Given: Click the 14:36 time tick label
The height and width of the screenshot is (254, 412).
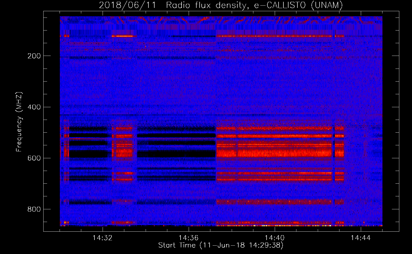Looking at the screenshot, I should point(189,238).
